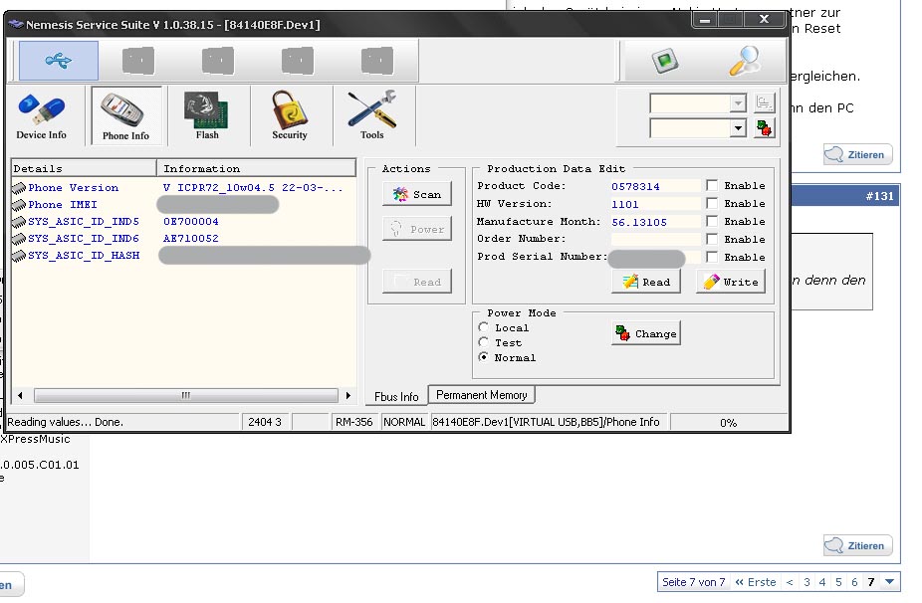Click the third gray connection slot icon
Screen dimensions: 922x603
click(218, 61)
